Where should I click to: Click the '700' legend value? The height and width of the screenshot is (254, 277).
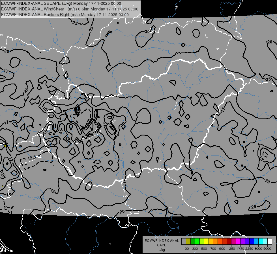click(213, 249)
